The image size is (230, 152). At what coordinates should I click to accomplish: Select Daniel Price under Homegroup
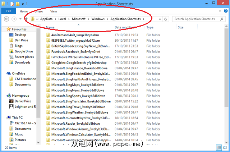[x=23, y=101]
